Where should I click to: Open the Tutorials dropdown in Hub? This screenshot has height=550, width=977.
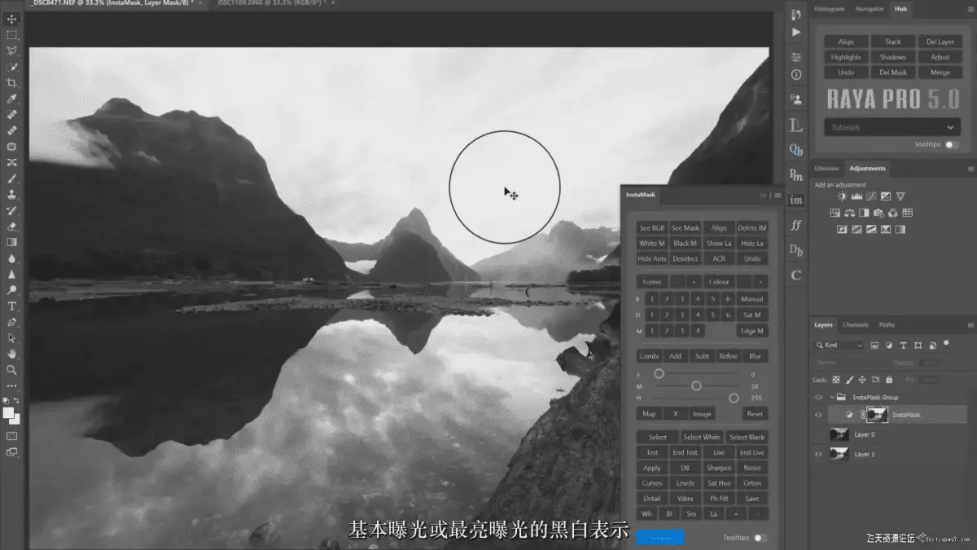pos(892,127)
